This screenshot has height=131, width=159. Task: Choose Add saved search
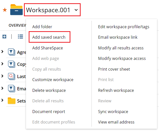49,37
